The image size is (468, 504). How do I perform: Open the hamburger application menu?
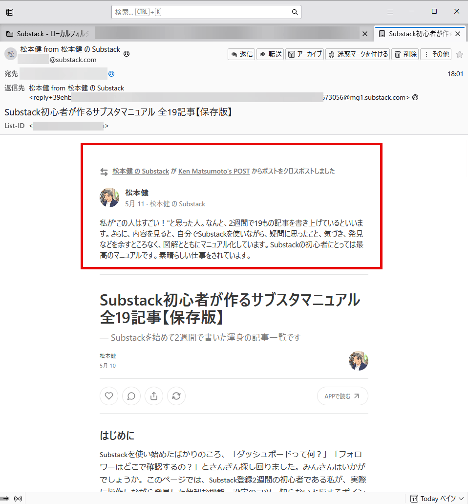(x=390, y=12)
